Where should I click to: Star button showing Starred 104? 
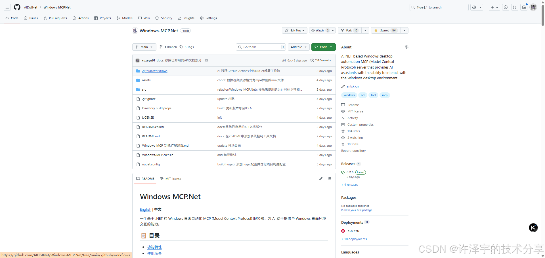pos(386,31)
